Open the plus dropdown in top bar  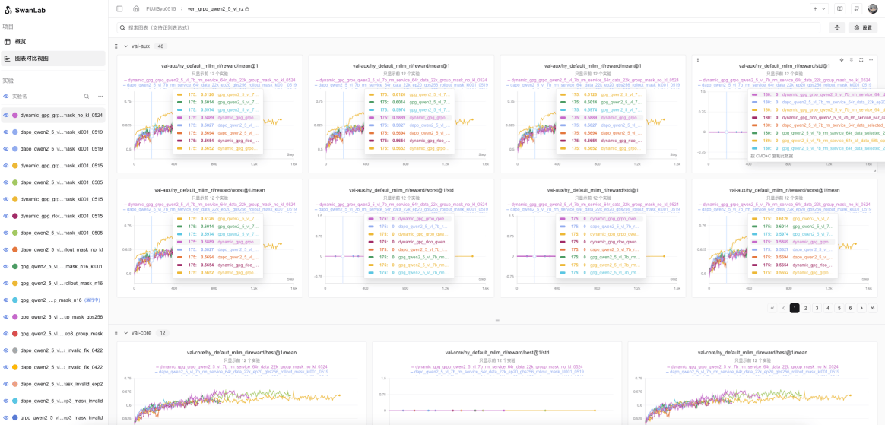click(819, 8)
